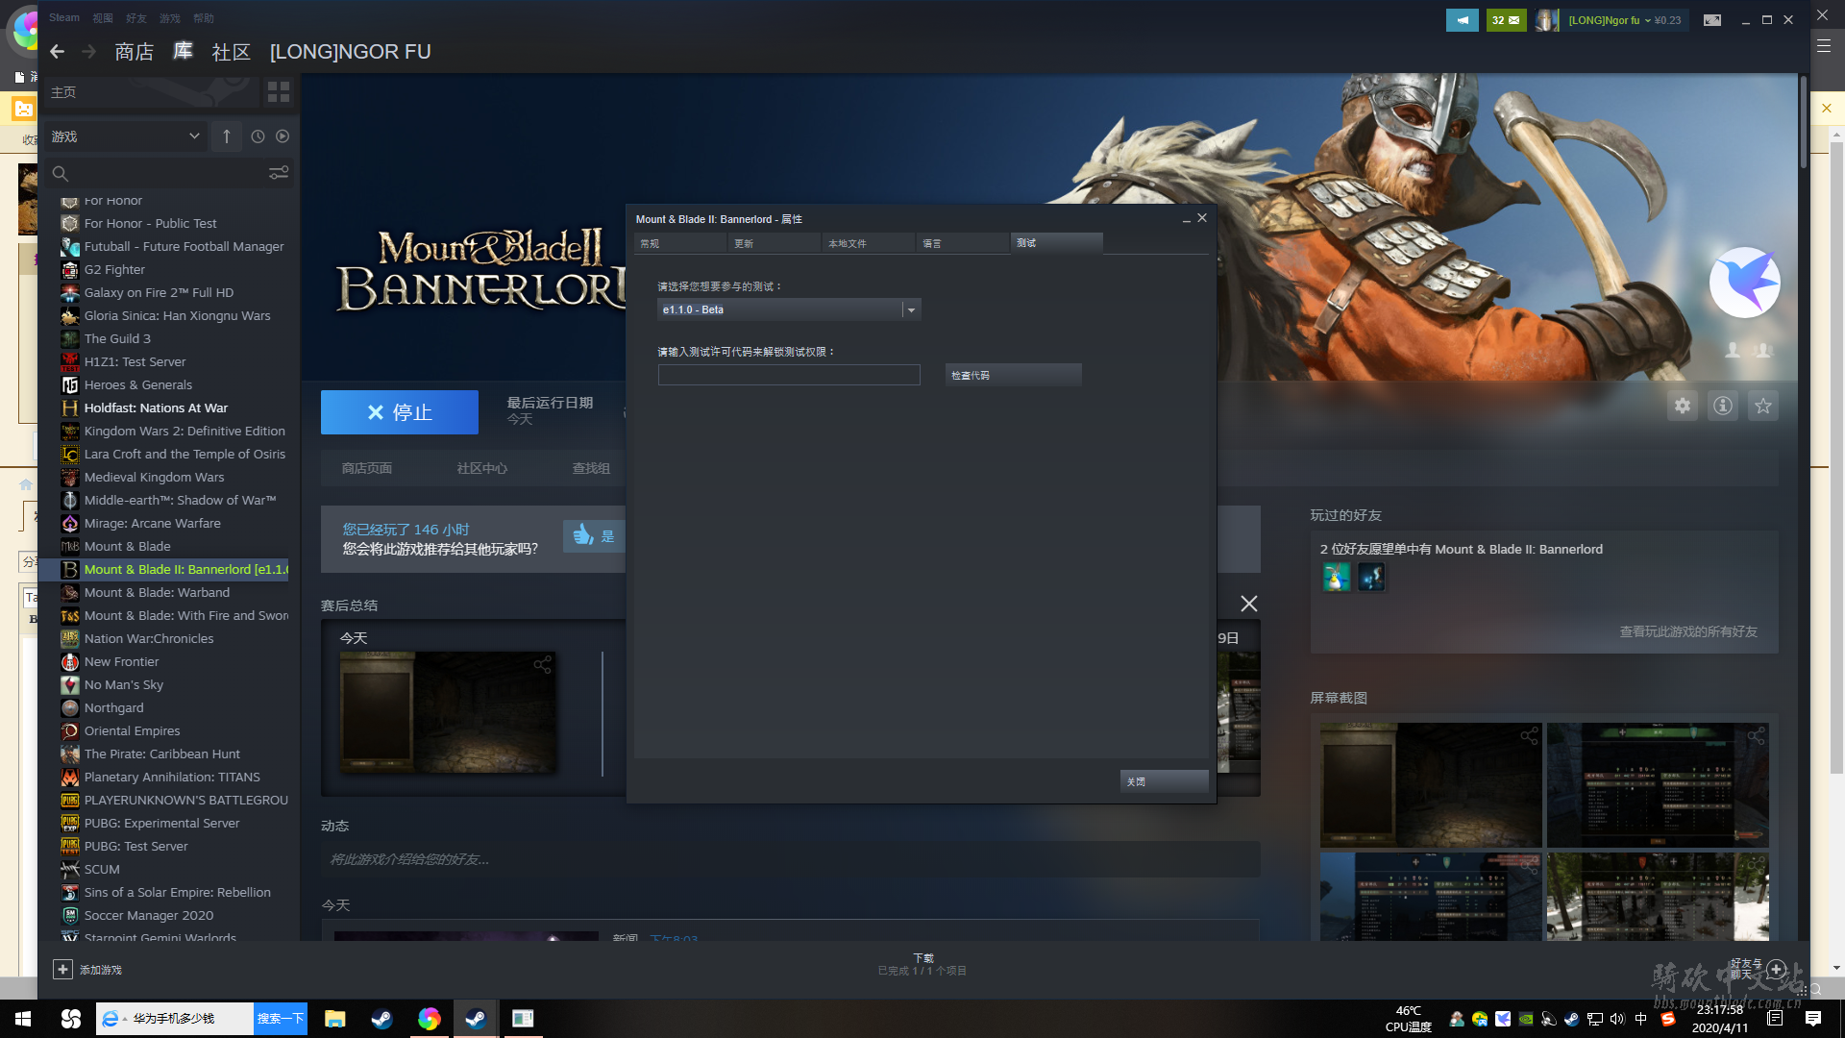
Task: Click the add game plus icon
Action: coord(62,970)
